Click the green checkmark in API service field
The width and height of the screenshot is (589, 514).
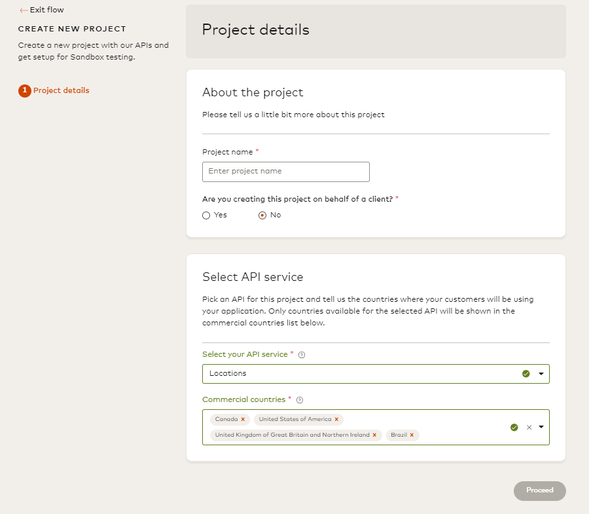(x=526, y=374)
